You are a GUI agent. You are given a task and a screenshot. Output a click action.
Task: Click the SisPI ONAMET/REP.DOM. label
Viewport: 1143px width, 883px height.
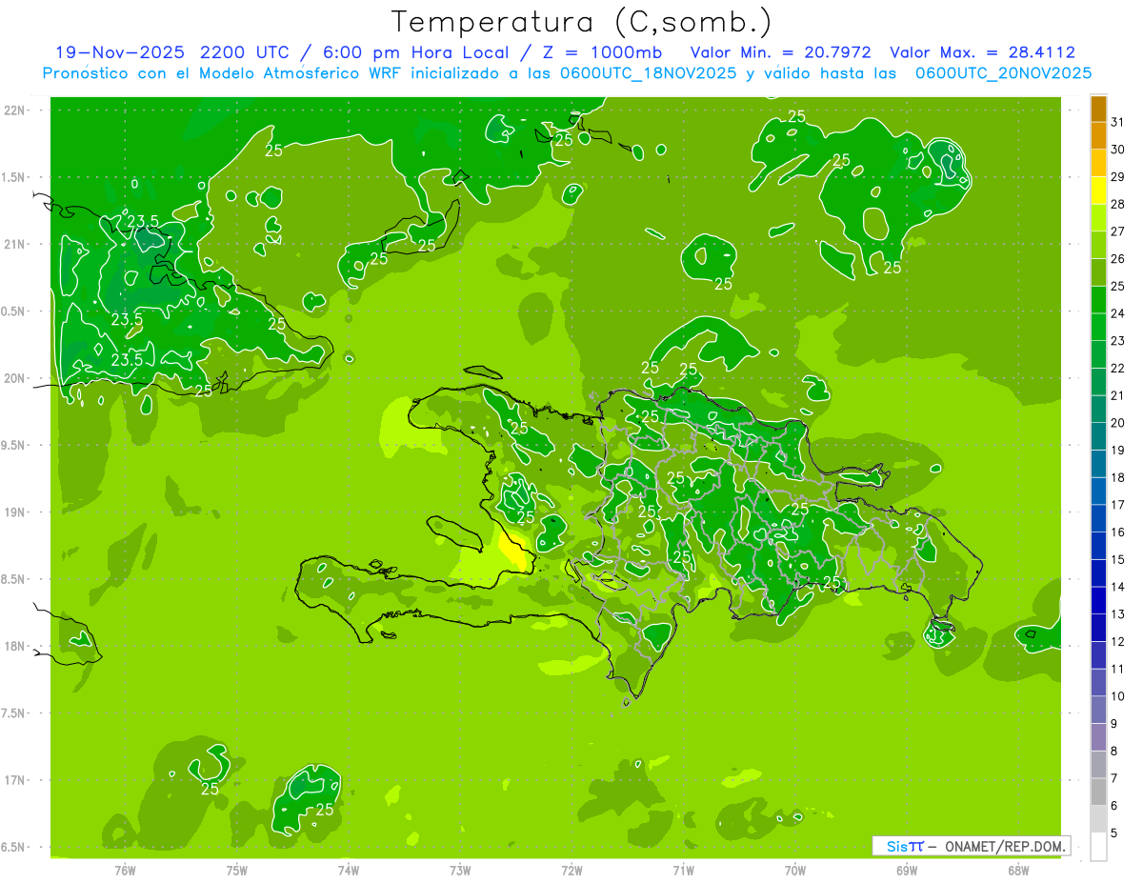(971, 846)
